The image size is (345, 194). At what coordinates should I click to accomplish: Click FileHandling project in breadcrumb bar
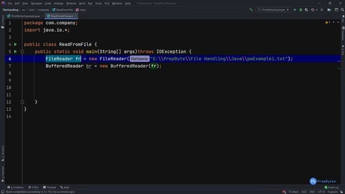(11, 10)
